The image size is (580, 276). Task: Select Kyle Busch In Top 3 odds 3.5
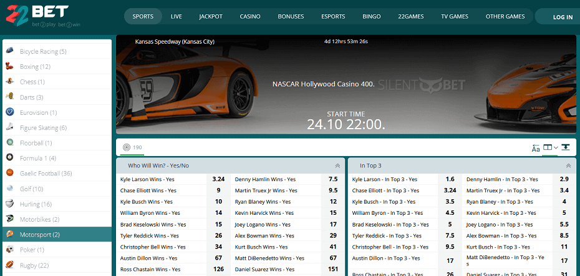450,202
